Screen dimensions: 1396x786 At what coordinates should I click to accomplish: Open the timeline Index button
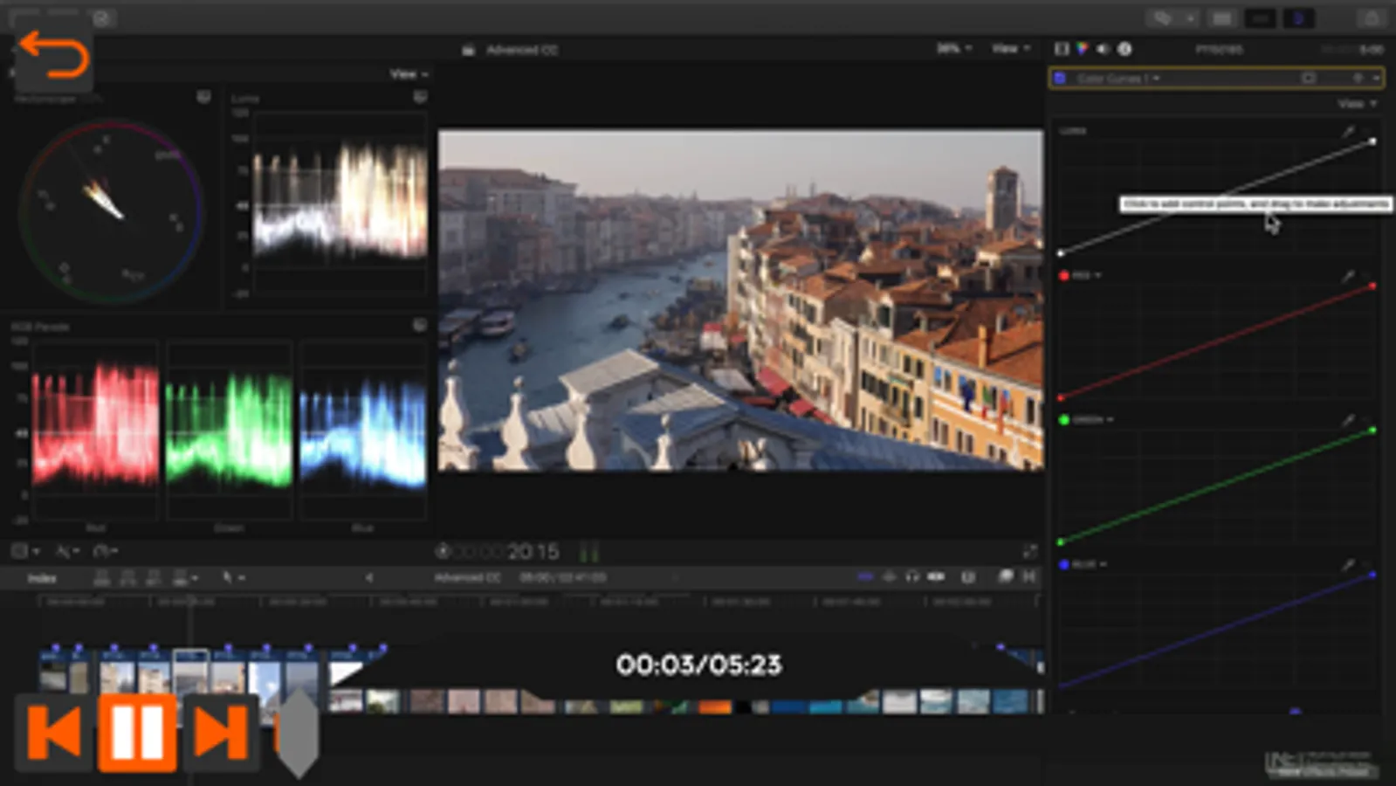pyautogui.click(x=42, y=578)
